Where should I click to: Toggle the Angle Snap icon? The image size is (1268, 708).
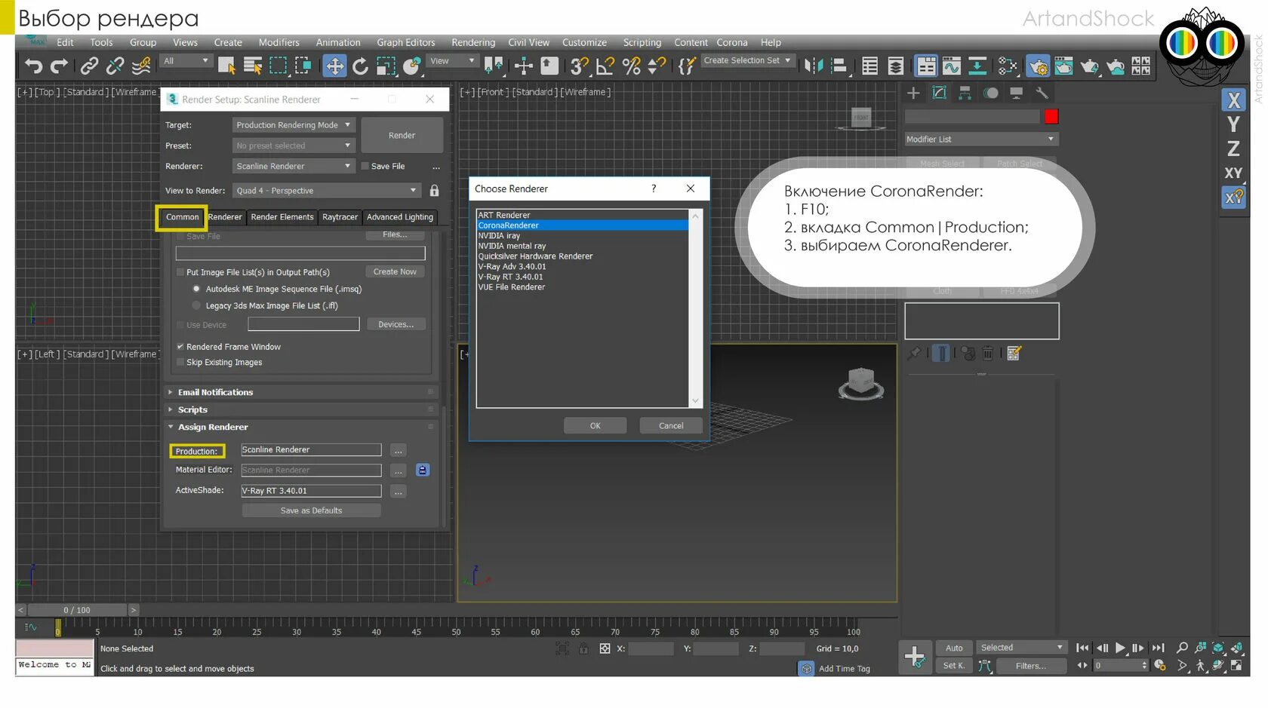point(605,66)
